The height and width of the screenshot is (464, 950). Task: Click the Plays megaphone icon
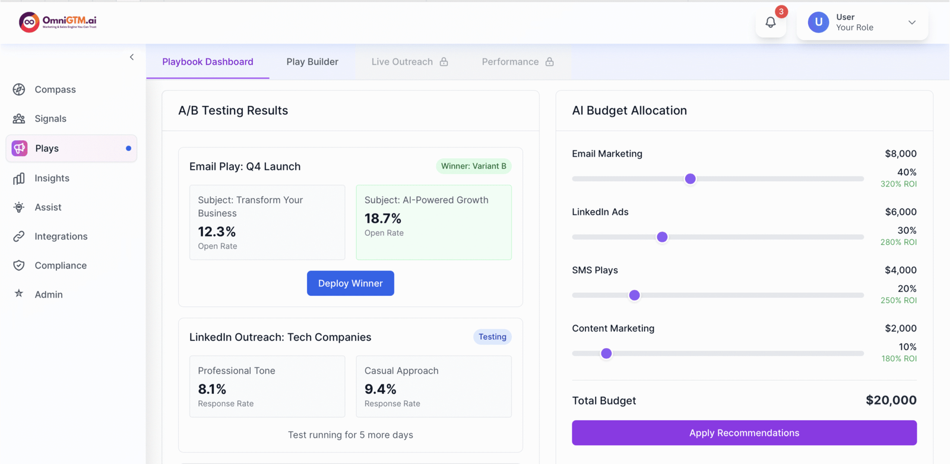pos(20,149)
